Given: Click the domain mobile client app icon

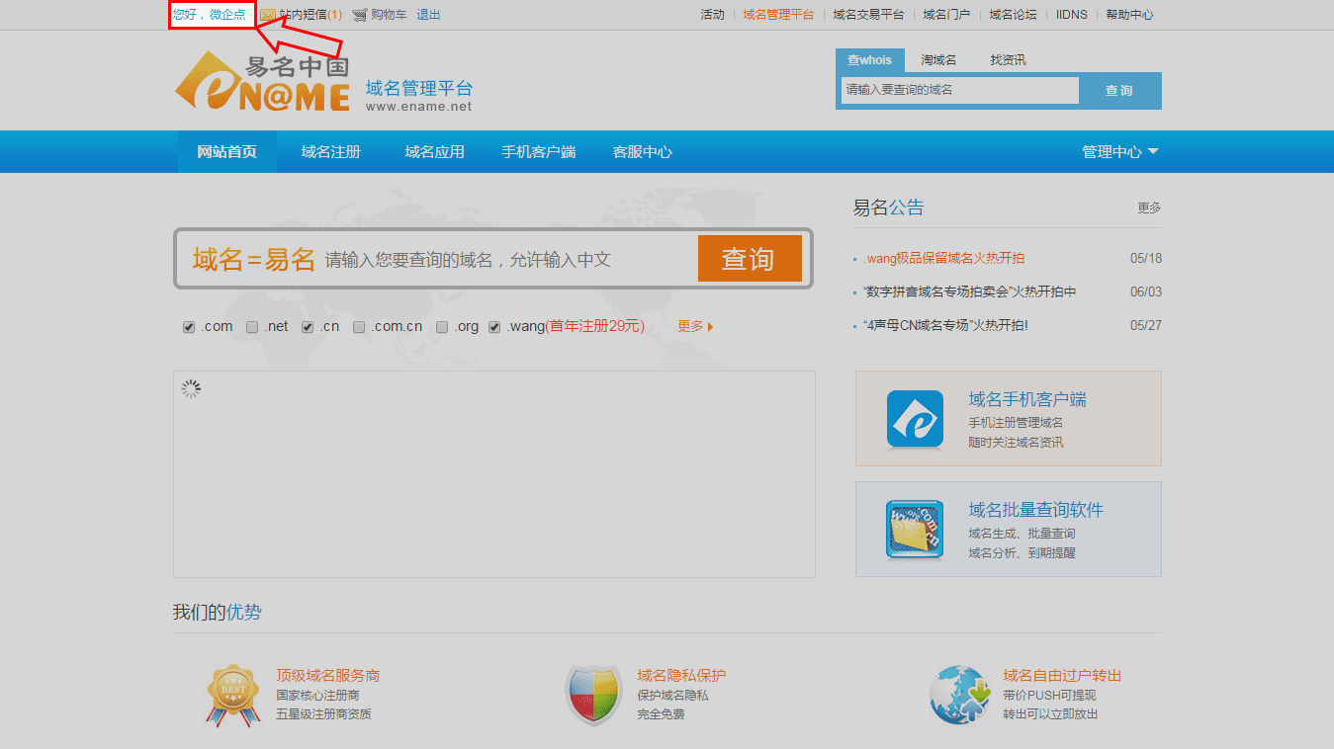Looking at the screenshot, I should tap(915, 419).
